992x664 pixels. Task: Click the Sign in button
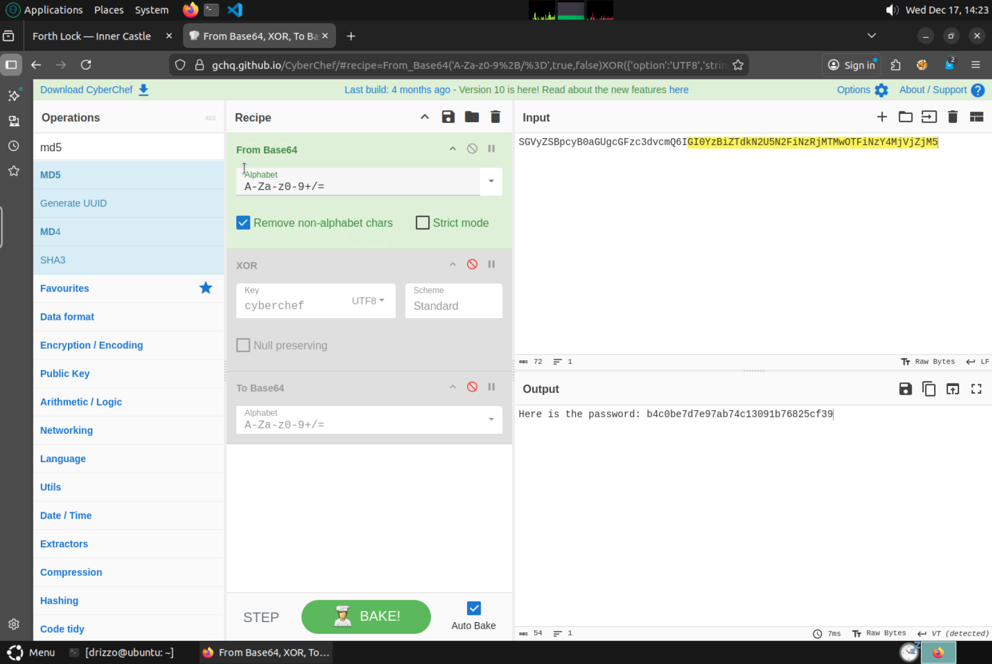click(851, 65)
